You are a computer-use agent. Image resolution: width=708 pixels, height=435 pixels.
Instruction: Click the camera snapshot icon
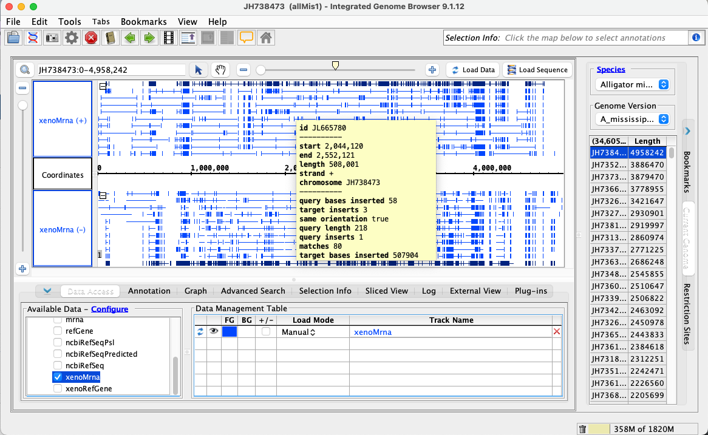(52, 38)
